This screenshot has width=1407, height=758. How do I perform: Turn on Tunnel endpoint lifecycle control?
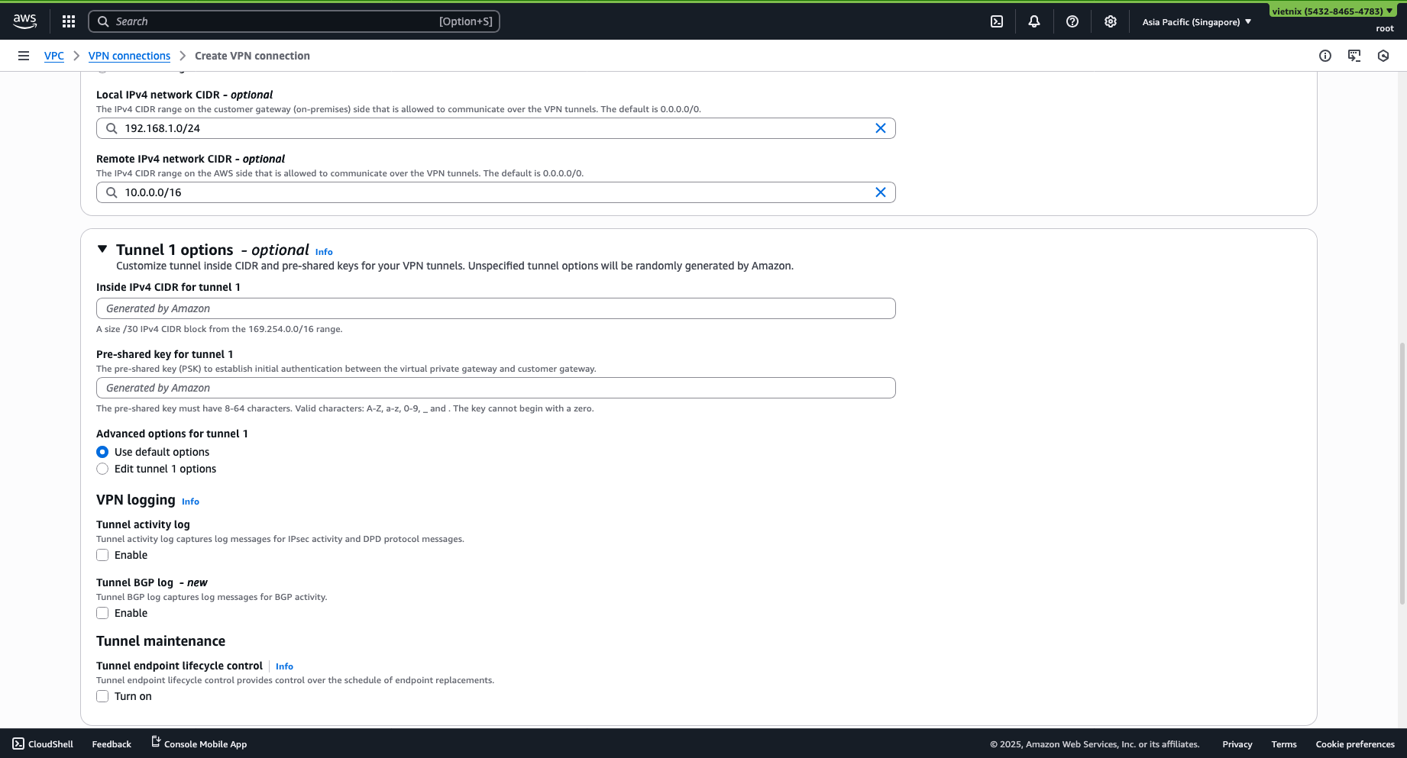click(x=102, y=696)
